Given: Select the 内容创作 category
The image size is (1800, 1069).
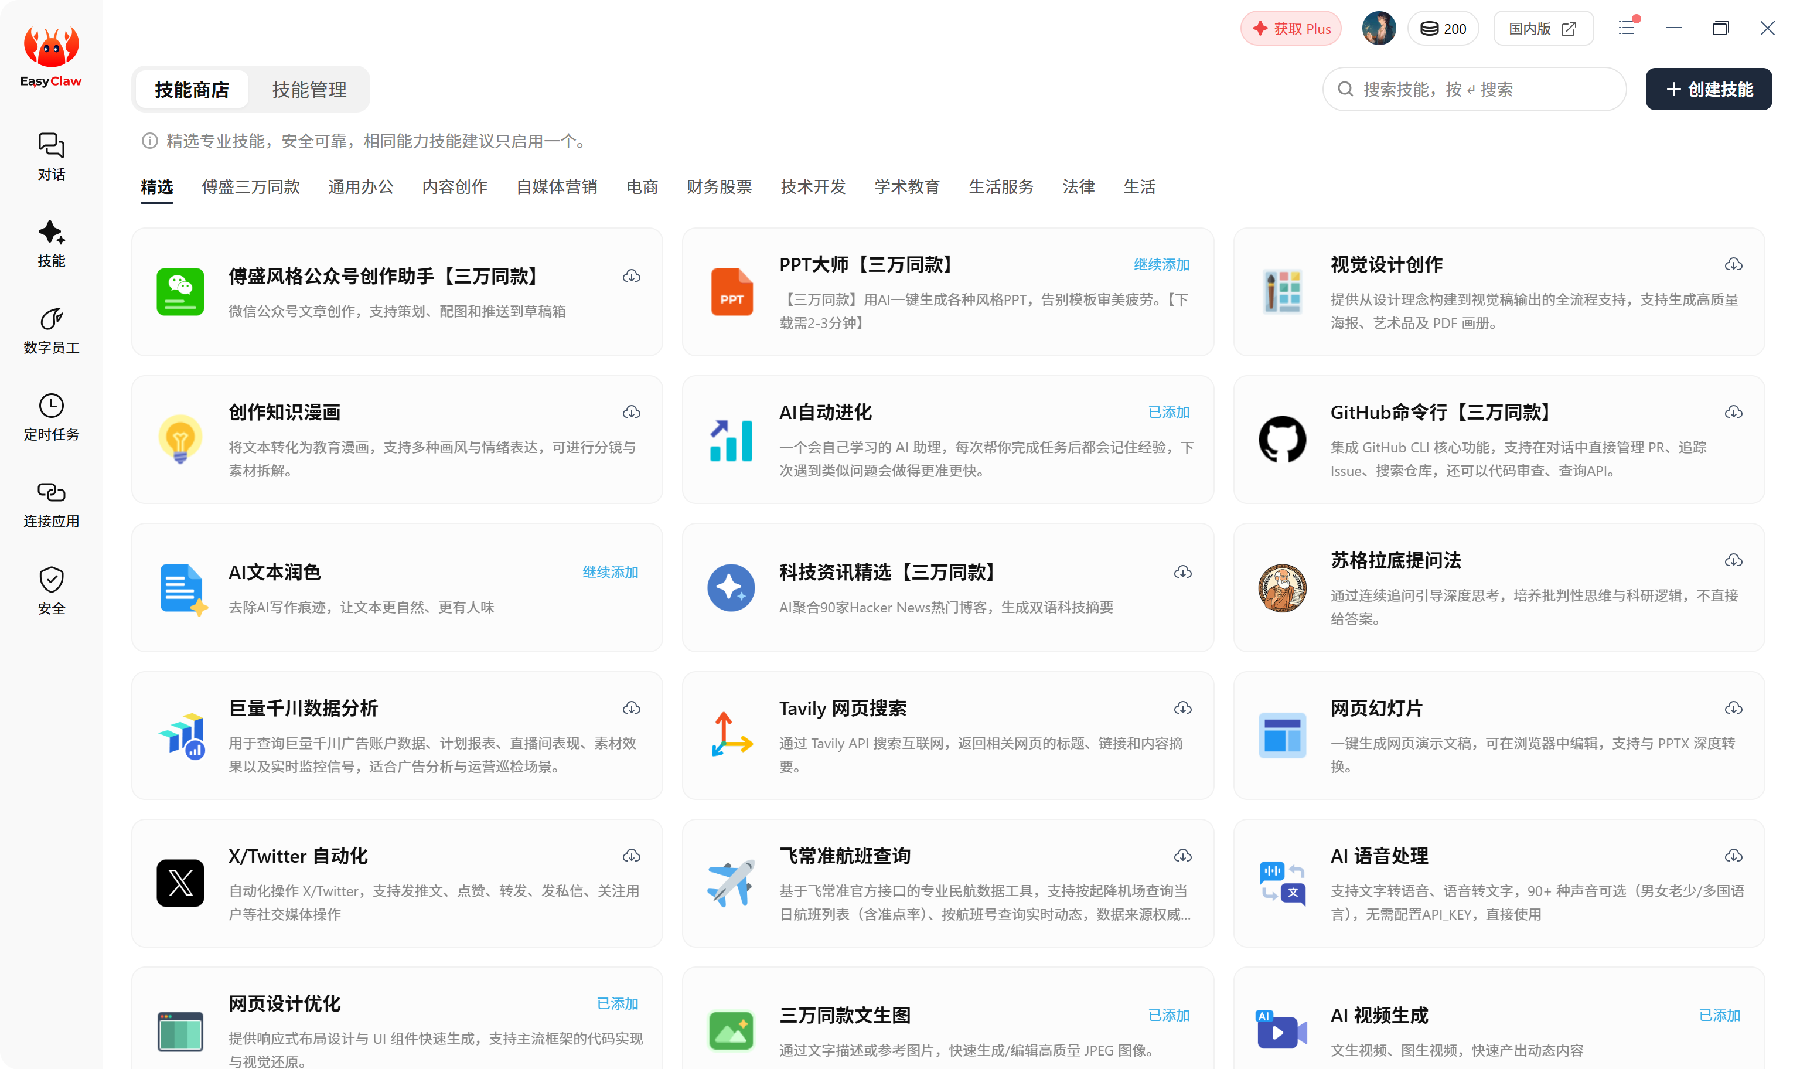Looking at the screenshot, I should point(454,188).
